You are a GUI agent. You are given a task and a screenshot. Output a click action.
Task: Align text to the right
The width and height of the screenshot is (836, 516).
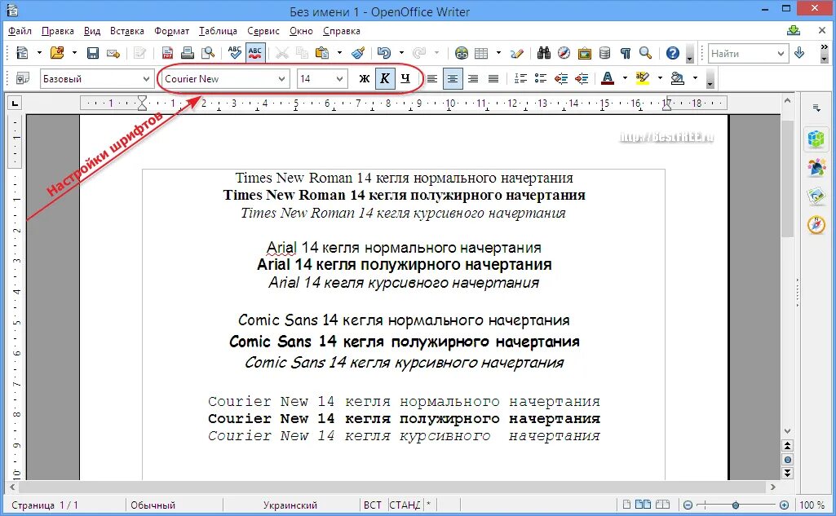[x=473, y=79]
